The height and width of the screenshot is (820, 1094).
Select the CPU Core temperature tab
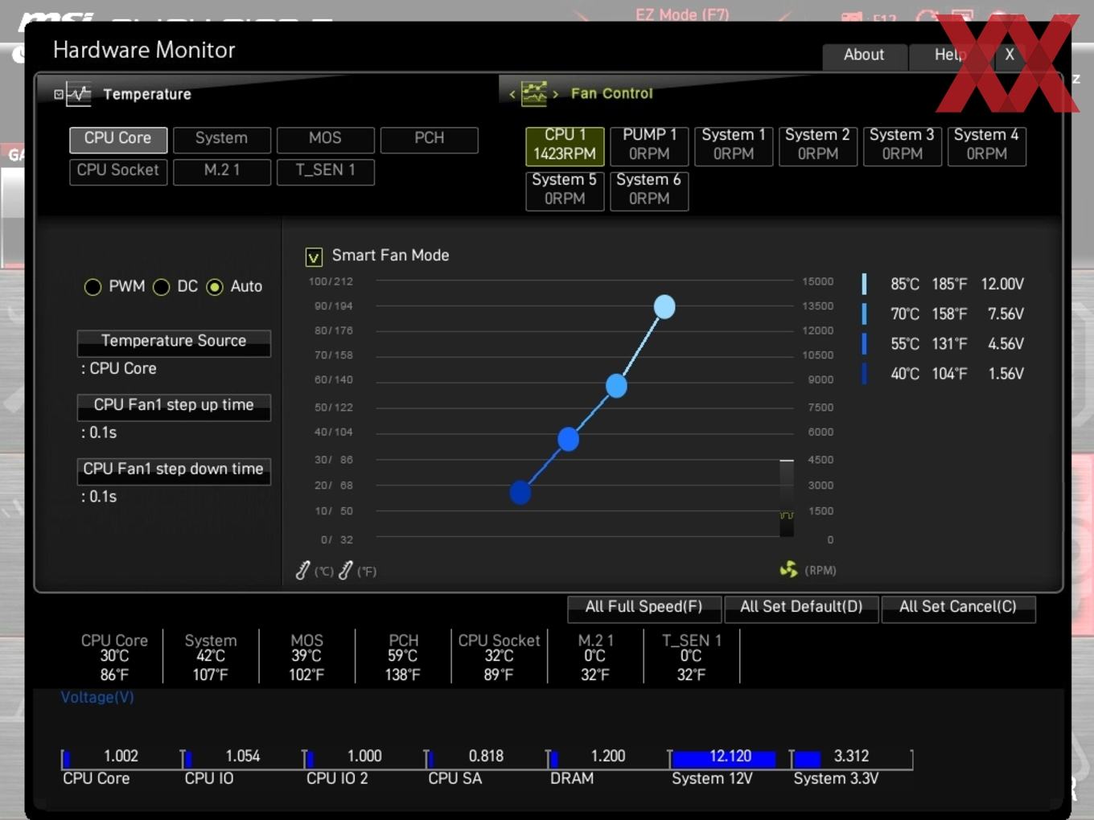click(118, 140)
